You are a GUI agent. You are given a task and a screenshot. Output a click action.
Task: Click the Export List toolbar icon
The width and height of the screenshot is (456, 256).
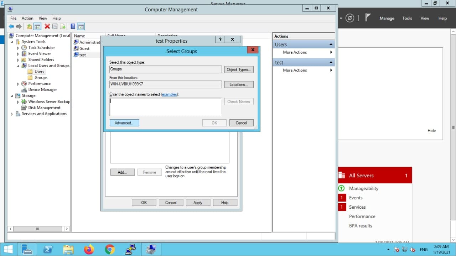(x=63, y=27)
